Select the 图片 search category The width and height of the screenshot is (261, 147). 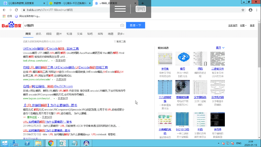coord(59,34)
